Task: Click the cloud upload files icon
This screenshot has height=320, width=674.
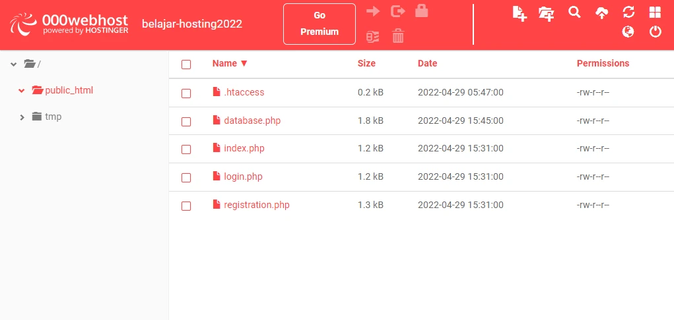Action: click(x=602, y=13)
